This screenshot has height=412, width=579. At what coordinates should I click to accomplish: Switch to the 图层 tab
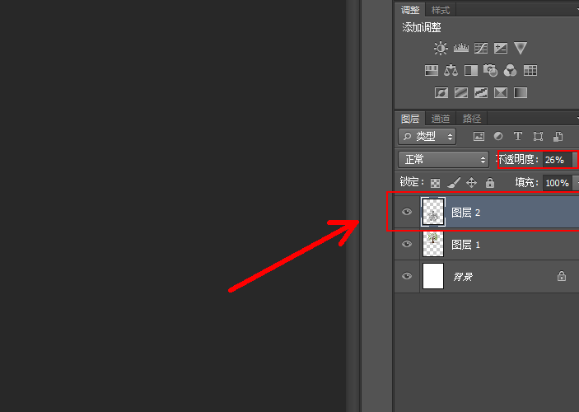pyautogui.click(x=410, y=119)
